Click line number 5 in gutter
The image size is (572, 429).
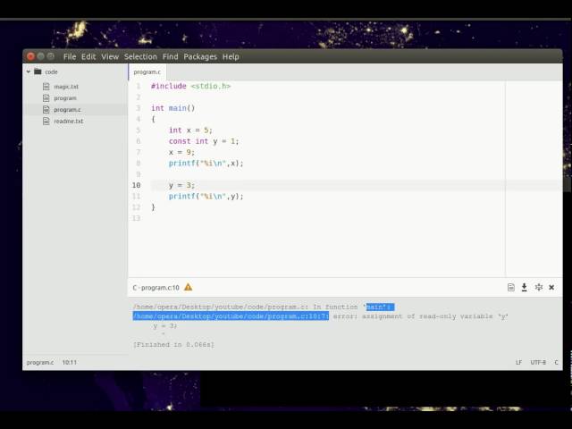tap(139, 130)
